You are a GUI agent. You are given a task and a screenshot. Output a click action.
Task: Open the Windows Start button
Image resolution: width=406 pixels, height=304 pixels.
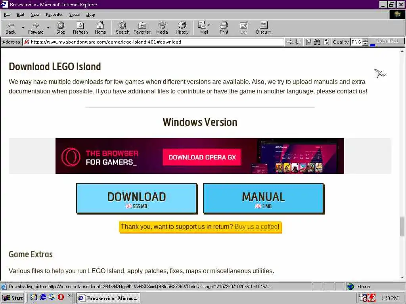[x=13, y=298]
